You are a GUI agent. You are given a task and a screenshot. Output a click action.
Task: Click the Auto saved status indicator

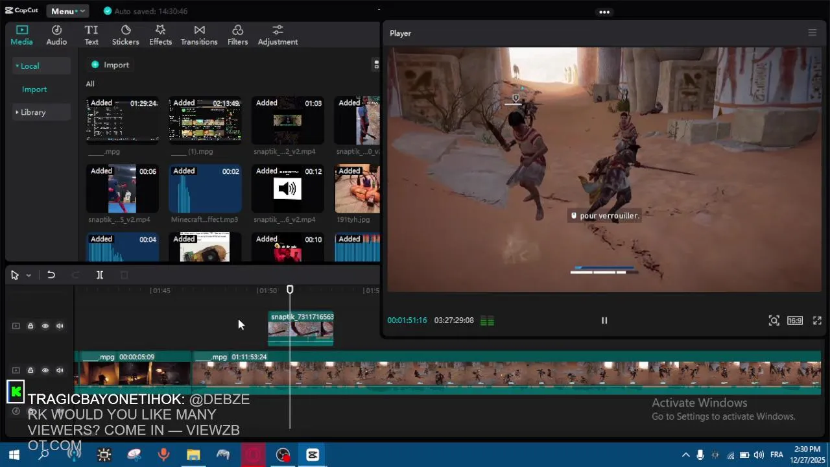click(145, 11)
